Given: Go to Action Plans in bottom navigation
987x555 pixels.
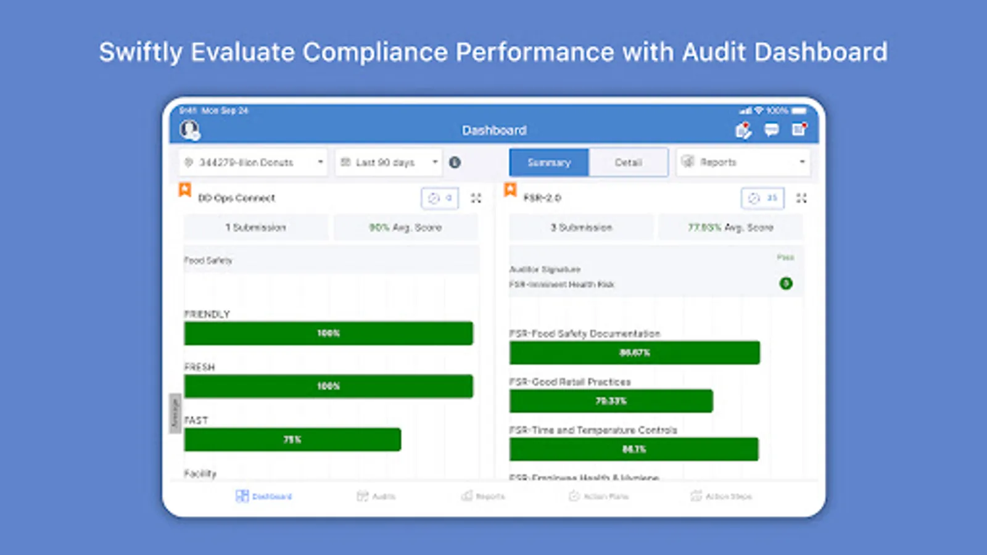Looking at the screenshot, I should [598, 496].
